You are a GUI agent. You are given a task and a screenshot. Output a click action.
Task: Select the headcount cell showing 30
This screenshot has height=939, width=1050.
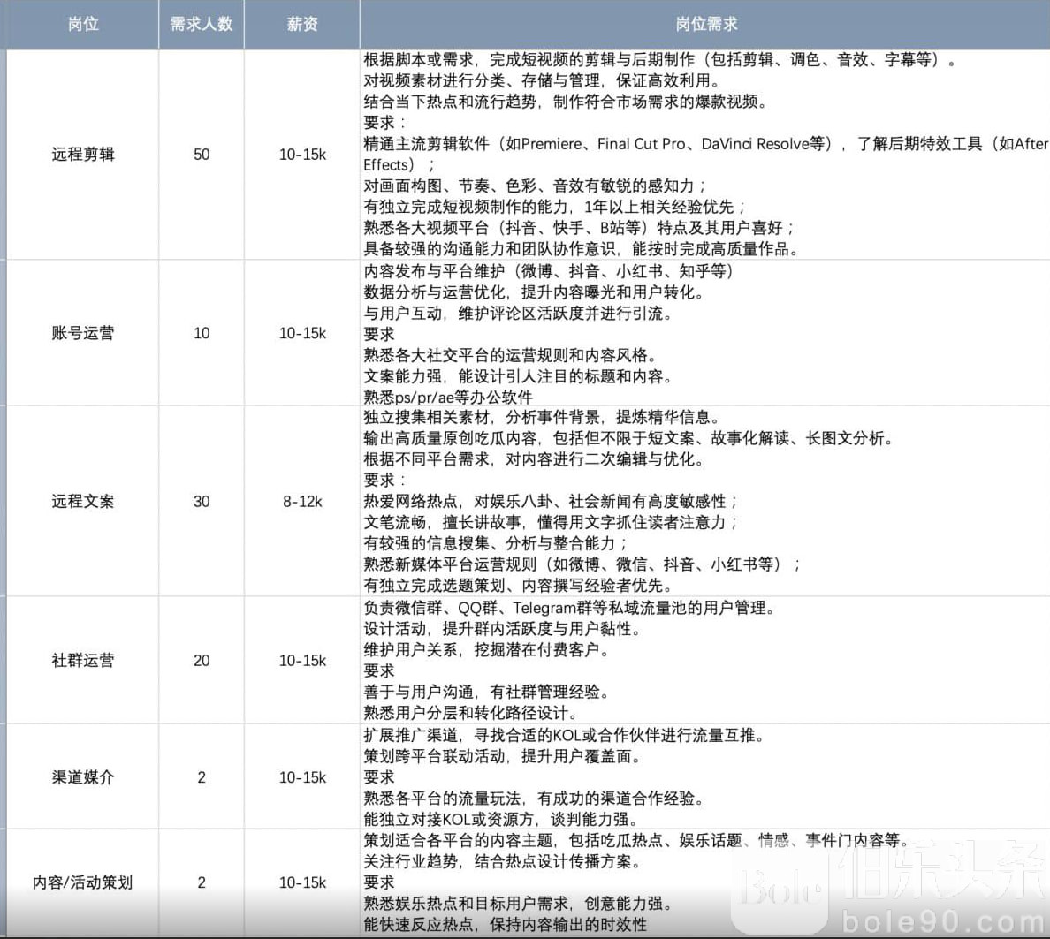click(x=202, y=501)
